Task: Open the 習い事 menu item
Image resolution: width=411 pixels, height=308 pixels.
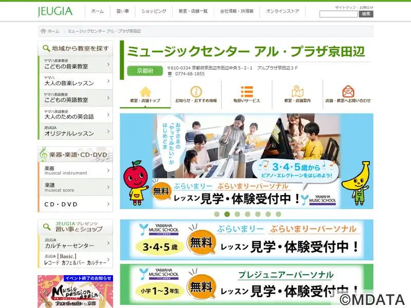Action: [x=123, y=11]
